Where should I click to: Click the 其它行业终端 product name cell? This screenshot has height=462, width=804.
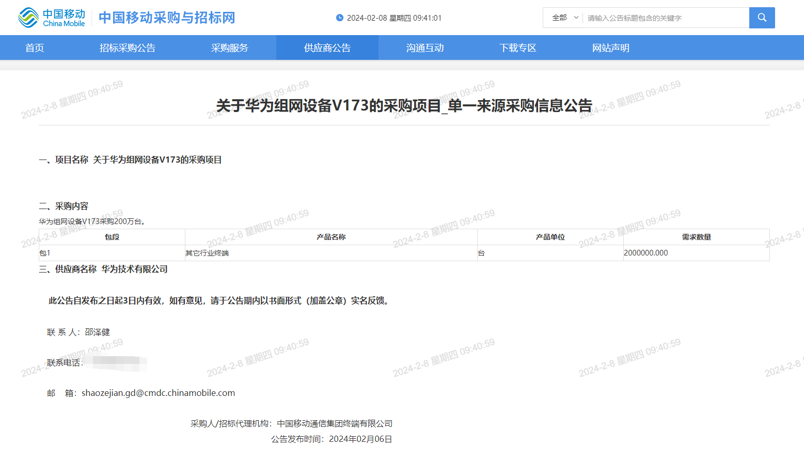coord(207,253)
